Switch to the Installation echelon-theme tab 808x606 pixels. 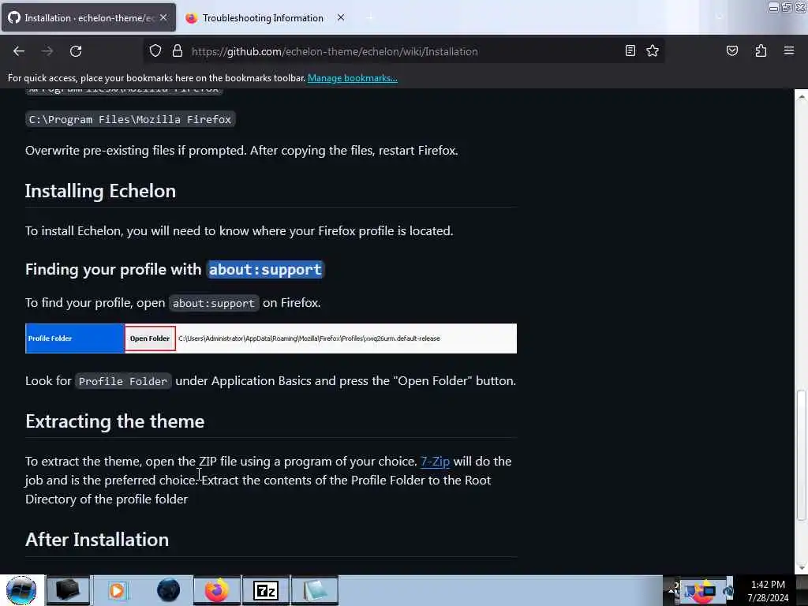88,17
